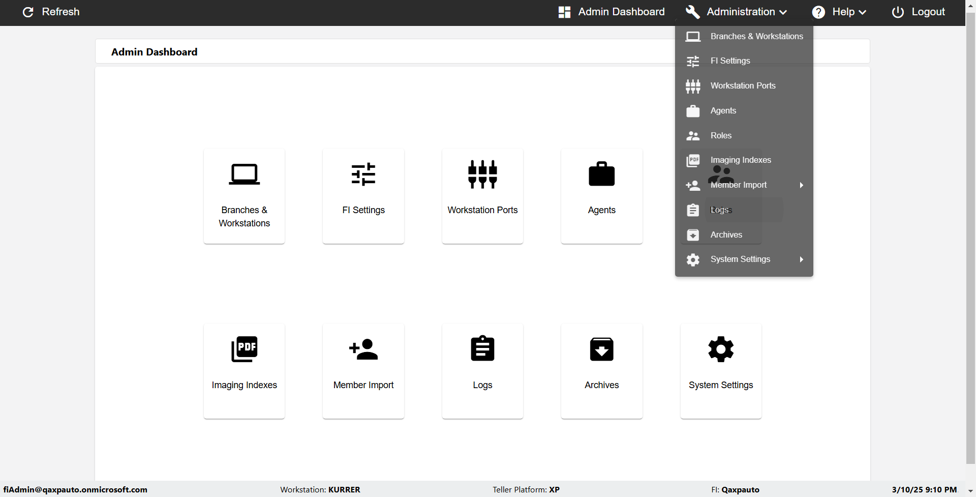
Task: Click gear icon on System Settings card
Action: (721, 349)
